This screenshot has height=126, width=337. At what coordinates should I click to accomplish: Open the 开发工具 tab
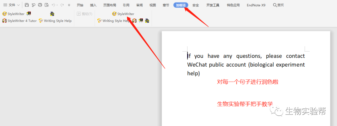pos(213,5)
